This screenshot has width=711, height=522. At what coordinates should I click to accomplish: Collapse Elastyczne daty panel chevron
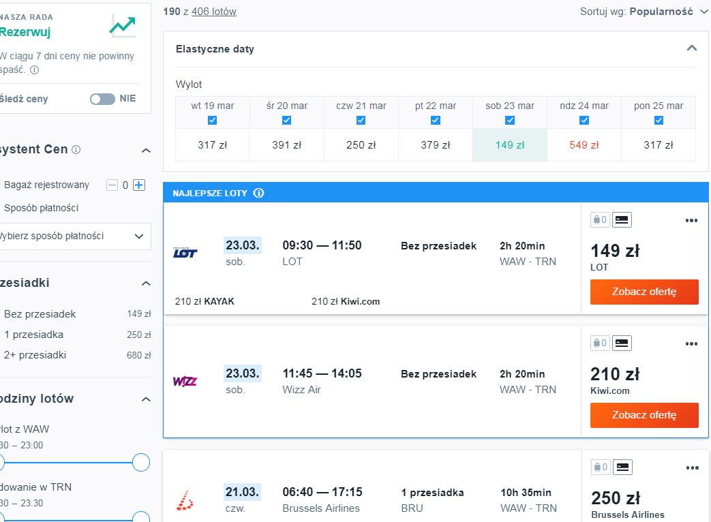[x=691, y=48]
